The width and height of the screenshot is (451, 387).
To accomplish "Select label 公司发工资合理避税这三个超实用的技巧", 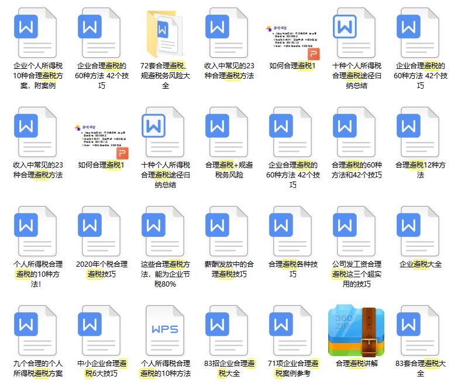I will (x=357, y=274).
